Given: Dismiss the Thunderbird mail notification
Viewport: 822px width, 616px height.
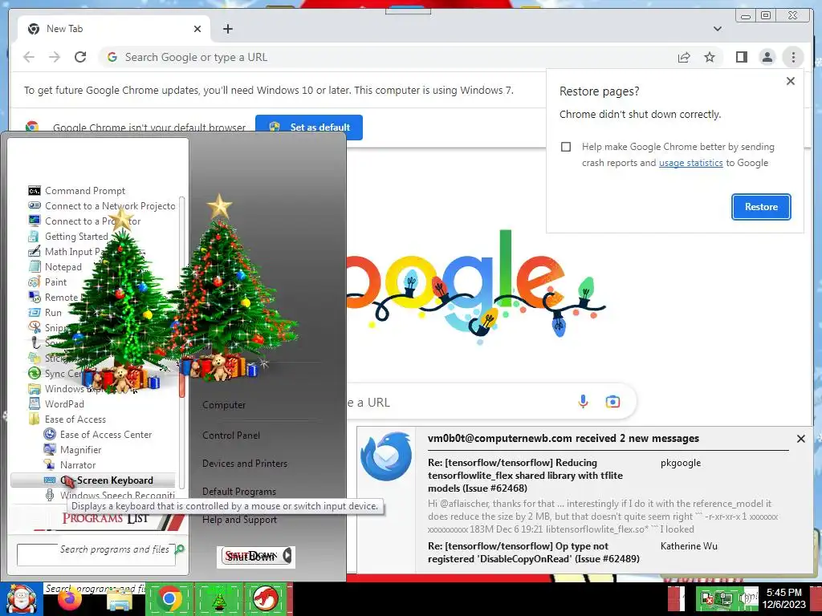Looking at the screenshot, I should [x=801, y=439].
